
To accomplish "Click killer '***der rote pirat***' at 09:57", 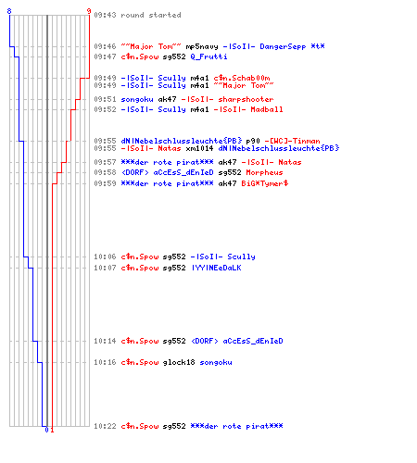I will [167, 162].
